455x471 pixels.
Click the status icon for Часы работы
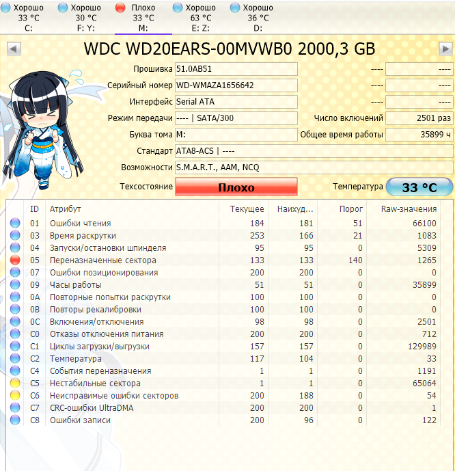[x=15, y=284]
